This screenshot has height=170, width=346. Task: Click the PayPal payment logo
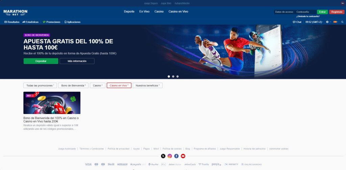click(x=153, y=165)
